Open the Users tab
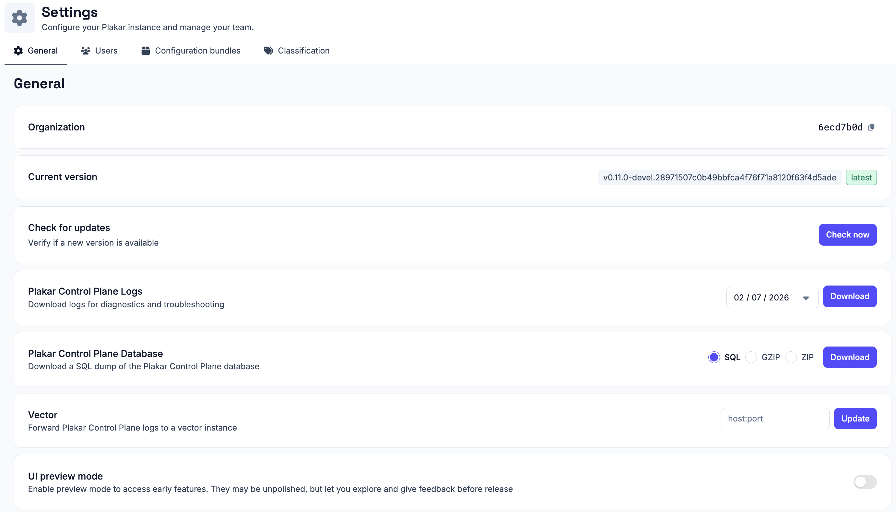Viewport: 896px width, 512px height. click(x=100, y=51)
